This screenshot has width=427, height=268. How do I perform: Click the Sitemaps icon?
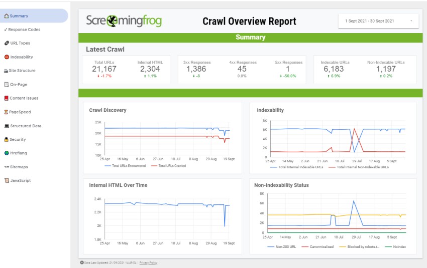(x=7, y=167)
